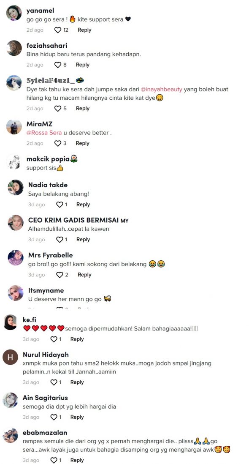Open ebabmazalan's profile name

click(x=45, y=433)
